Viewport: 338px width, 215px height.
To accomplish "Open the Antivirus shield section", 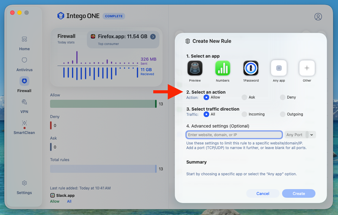I will pos(25,64).
